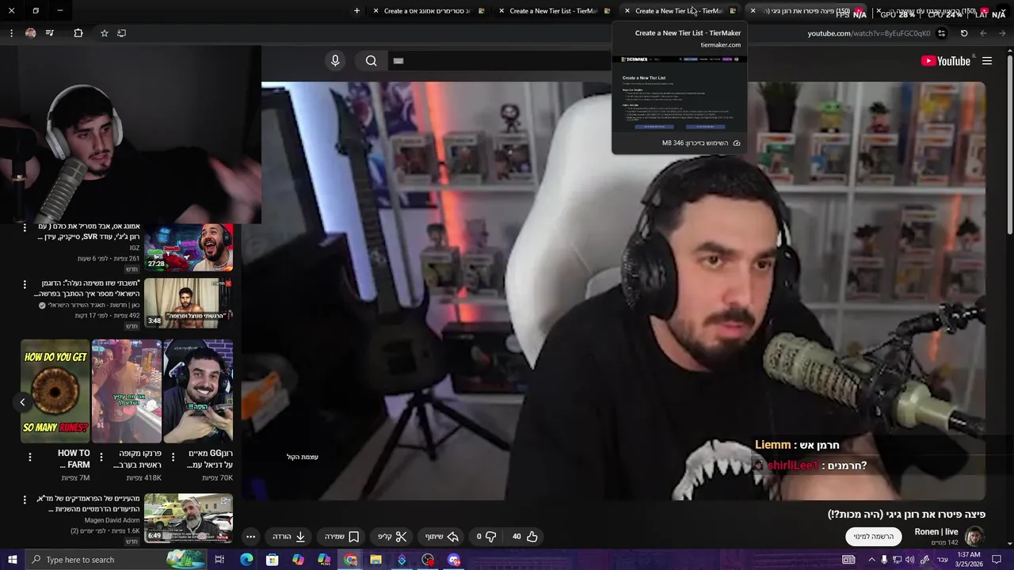Open options for Magen David Adom video

(x=25, y=500)
